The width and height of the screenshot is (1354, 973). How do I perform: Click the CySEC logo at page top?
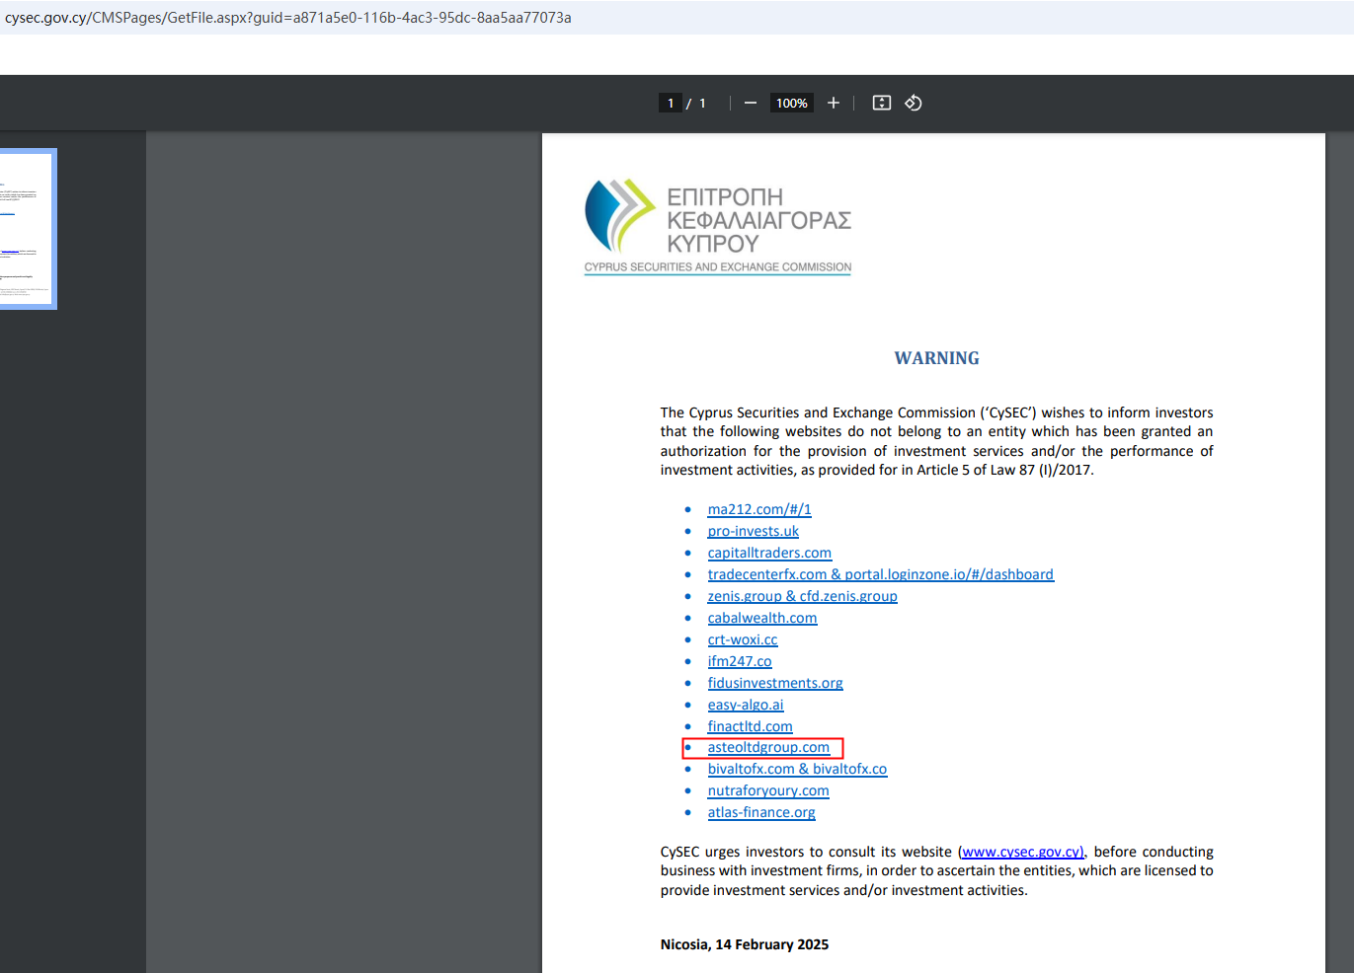(718, 226)
